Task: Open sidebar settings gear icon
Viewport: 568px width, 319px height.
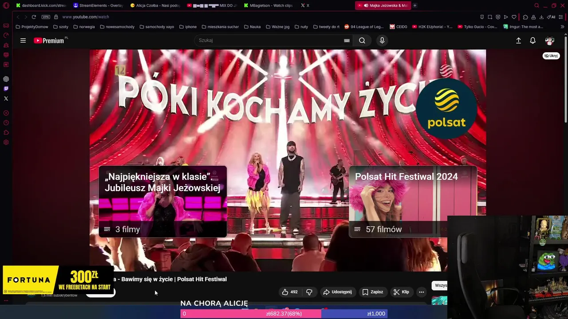Action: (6, 142)
